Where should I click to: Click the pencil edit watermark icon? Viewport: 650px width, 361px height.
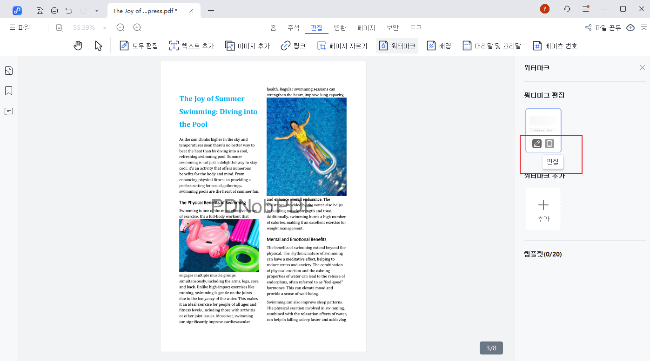pos(537,144)
